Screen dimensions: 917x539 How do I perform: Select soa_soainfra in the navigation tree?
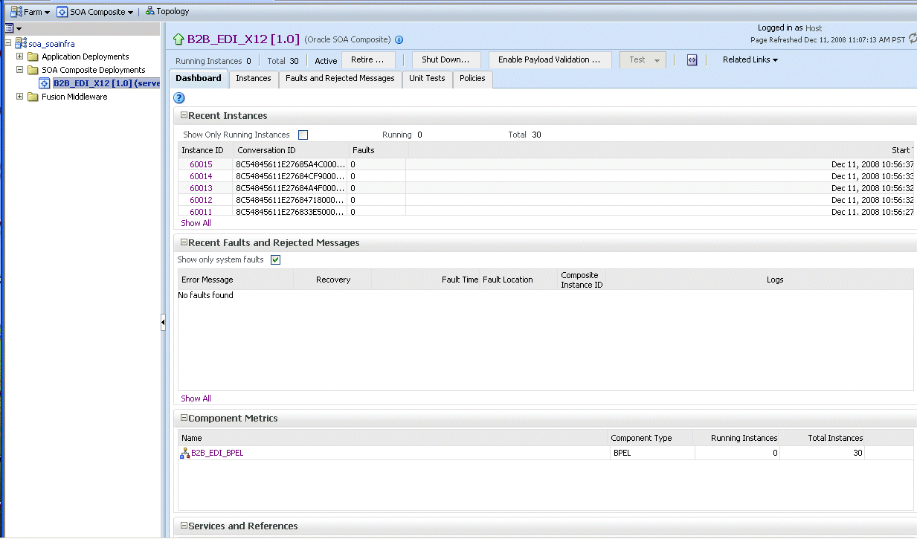pyautogui.click(x=51, y=44)
